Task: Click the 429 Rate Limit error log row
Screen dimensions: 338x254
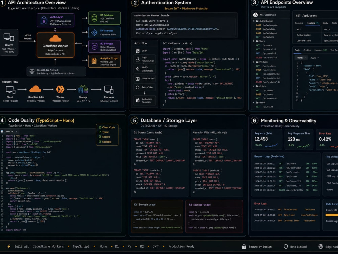Action: click(x=286, y=215)
